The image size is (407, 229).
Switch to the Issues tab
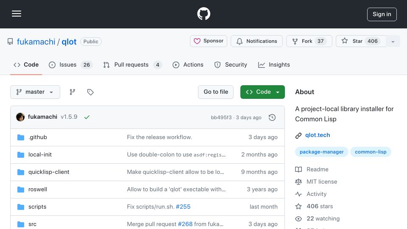pos(70,64)
